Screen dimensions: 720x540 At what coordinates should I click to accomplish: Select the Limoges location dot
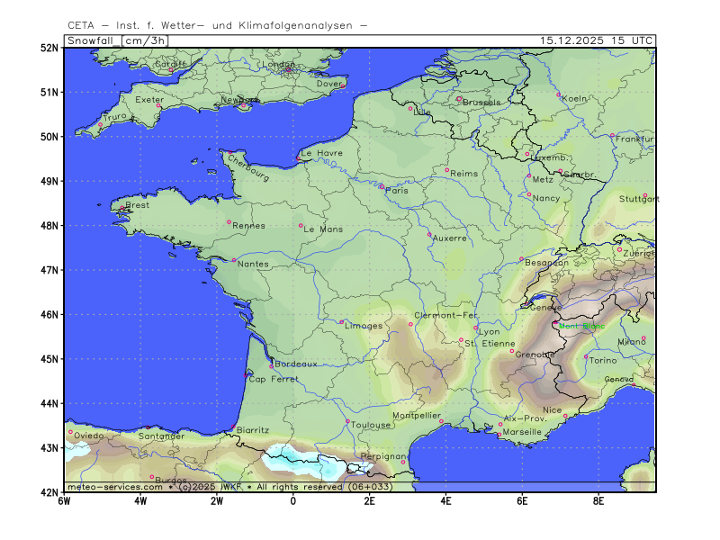pyautogui.click(x=341, y=321)
